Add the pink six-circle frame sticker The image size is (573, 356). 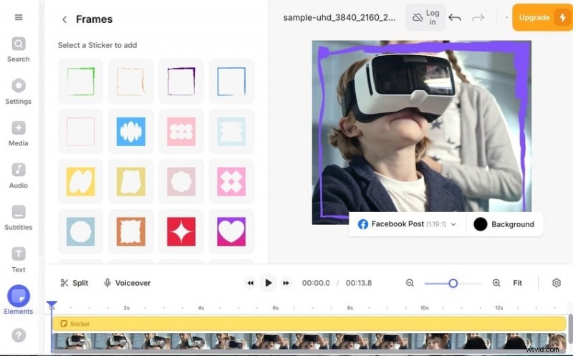[181, 131]
